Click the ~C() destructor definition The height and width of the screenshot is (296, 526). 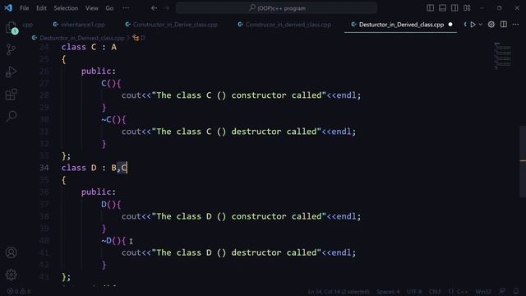coord(113,119)
